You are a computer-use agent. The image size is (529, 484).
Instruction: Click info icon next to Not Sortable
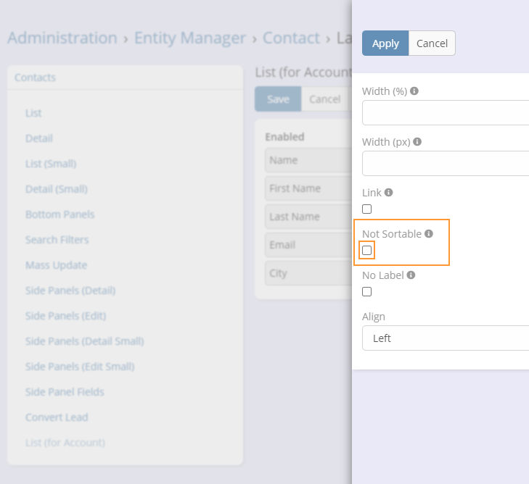429,234
